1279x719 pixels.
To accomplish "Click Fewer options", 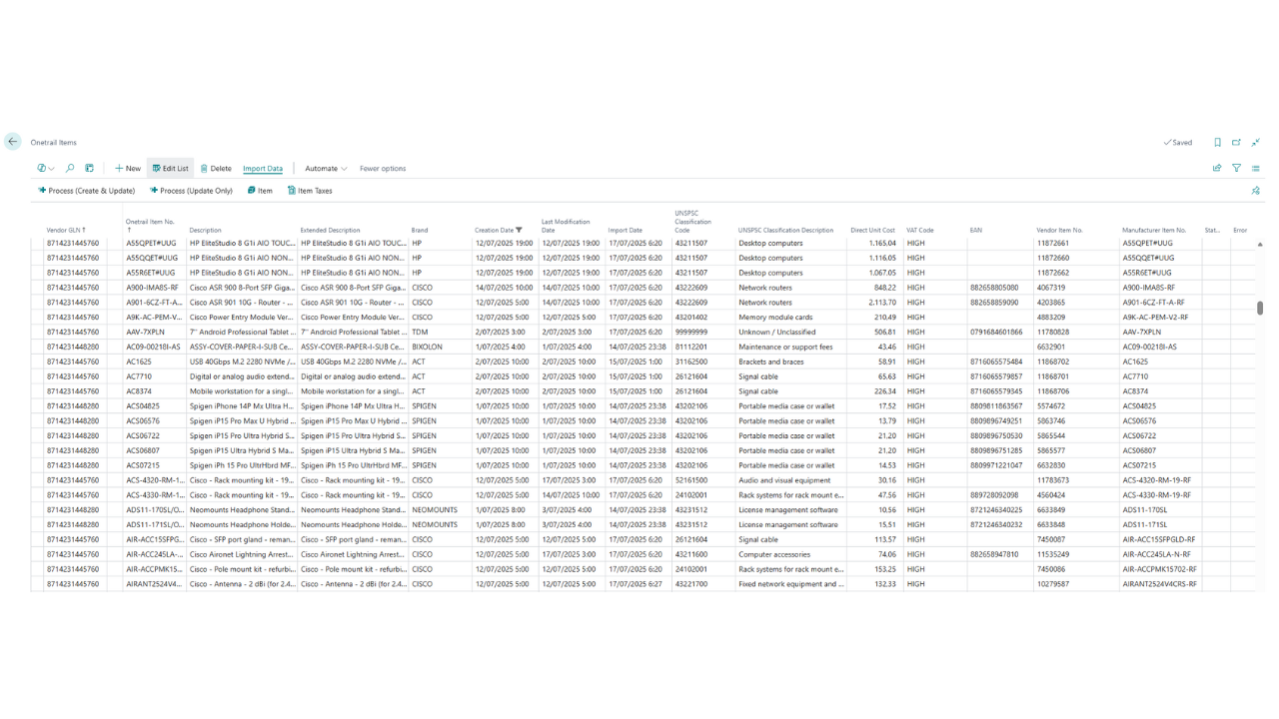I will [383, 169].
